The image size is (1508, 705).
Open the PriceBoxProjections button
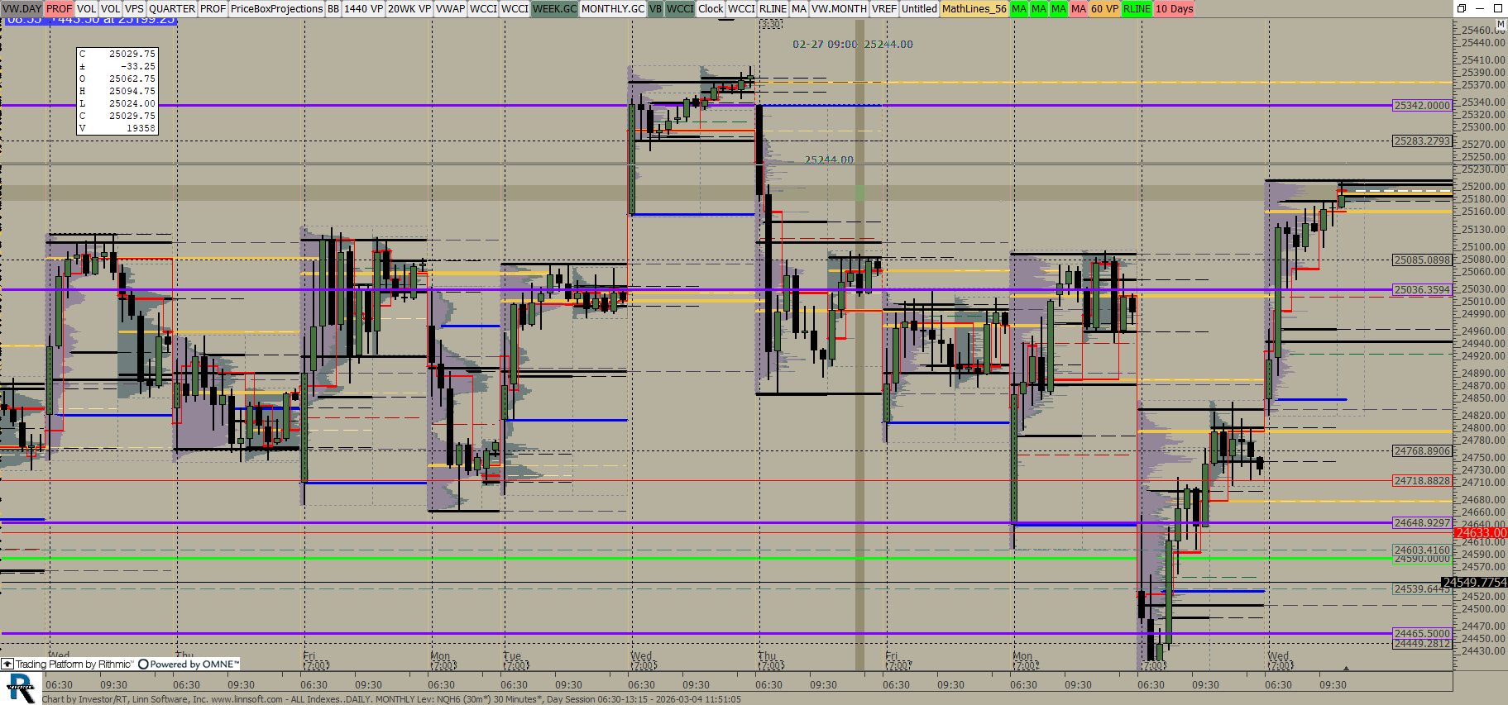(276, 9)
